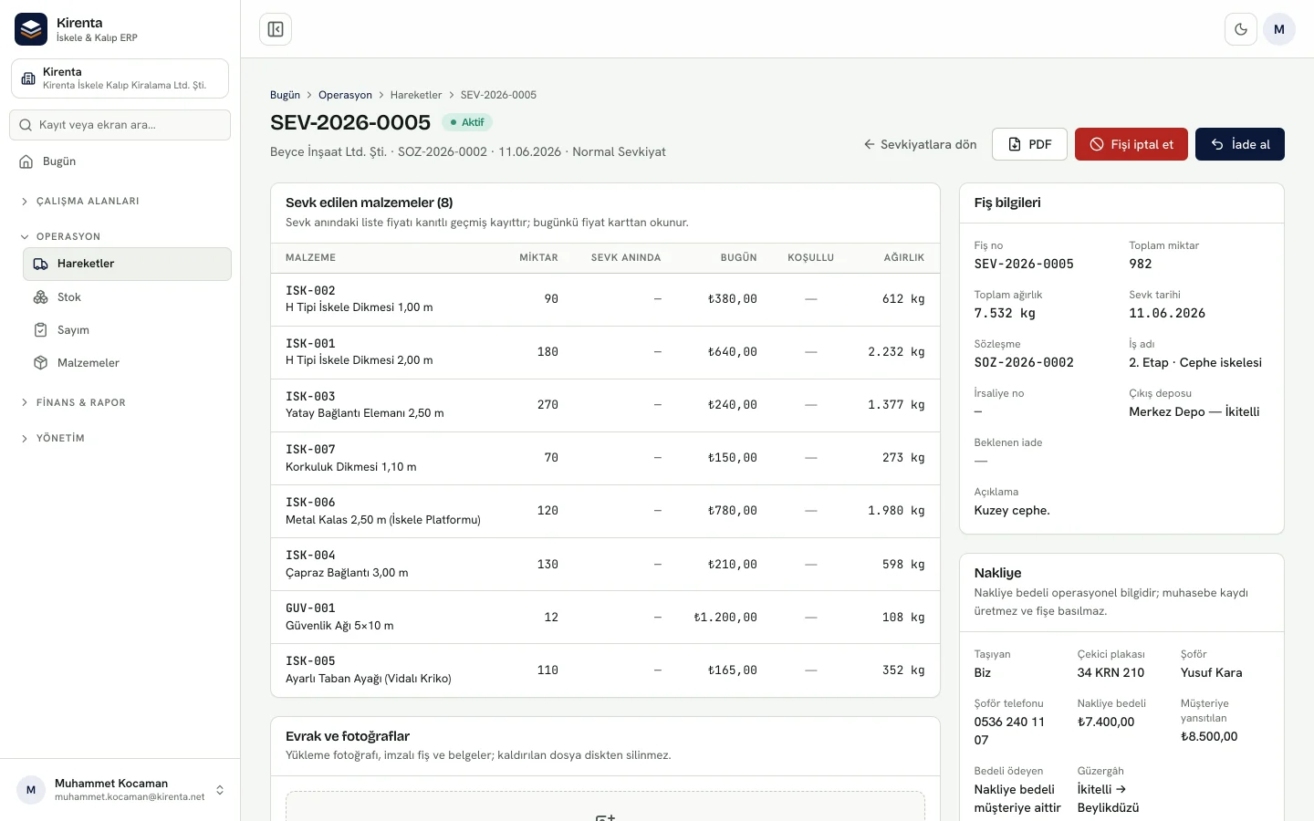Click the return arrow icon on İade al
The width and height of the screenshot is (1314, 821).
click(x=1217, y=144)
